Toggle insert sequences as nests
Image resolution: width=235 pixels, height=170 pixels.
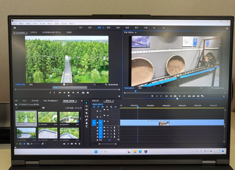(x=94, y=107)
